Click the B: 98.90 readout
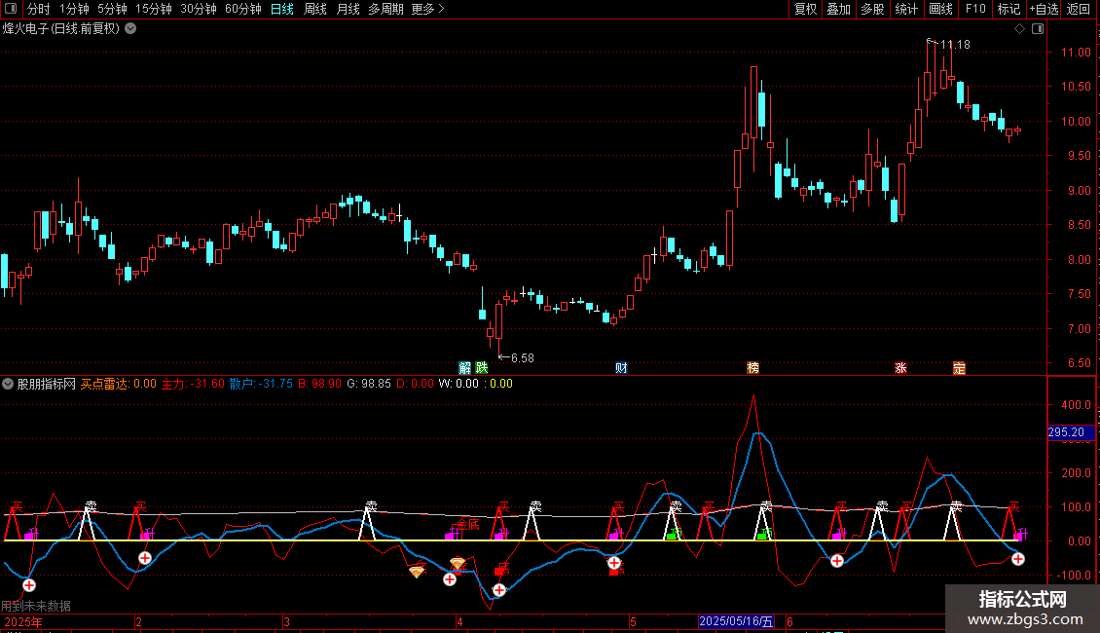The height and width of the screenshot is (633, 1100). [x=319, y=384]
